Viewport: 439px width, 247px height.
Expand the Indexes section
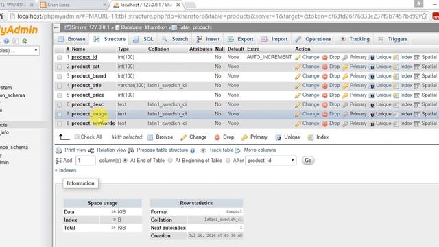tap(66, 170)
